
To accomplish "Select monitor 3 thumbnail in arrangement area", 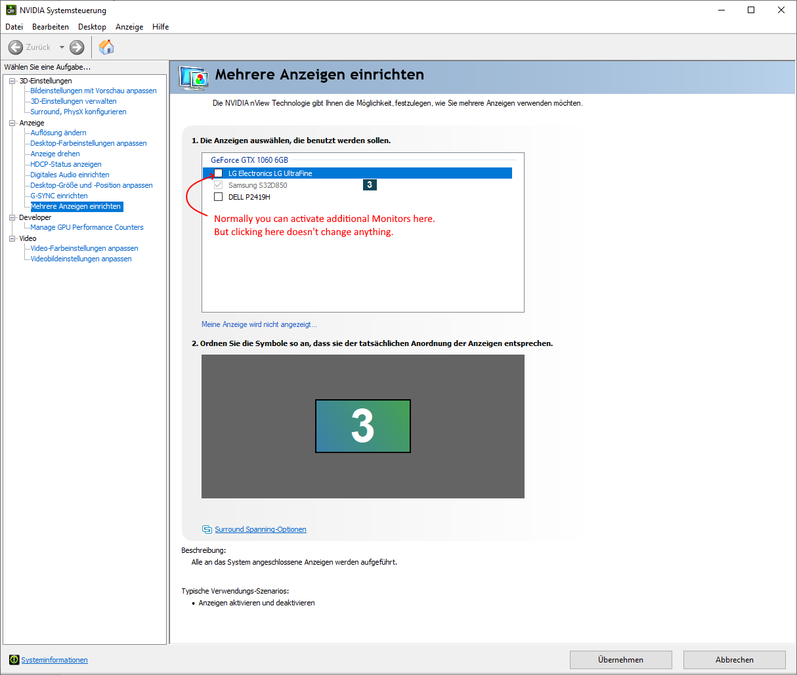I will point(363,426).
